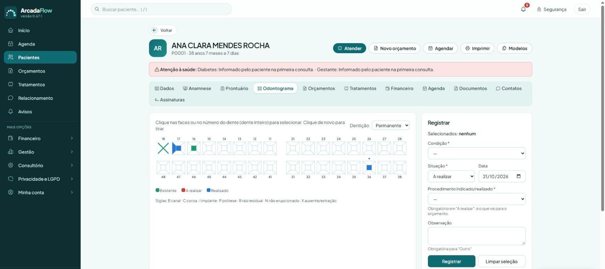This screenshot has height=269, width=605.
Task: Click Novo orçamento button
Action: point(395,48)
